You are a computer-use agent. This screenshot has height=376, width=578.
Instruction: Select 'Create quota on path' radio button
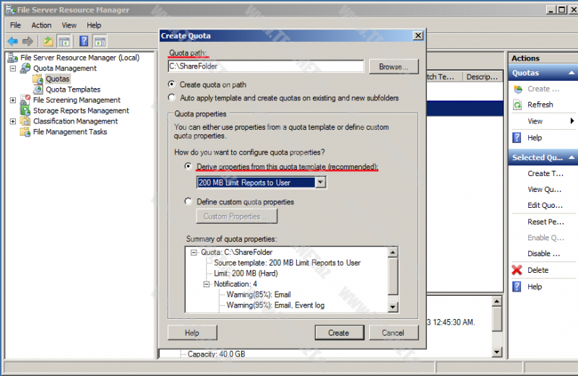pos(171,84)
